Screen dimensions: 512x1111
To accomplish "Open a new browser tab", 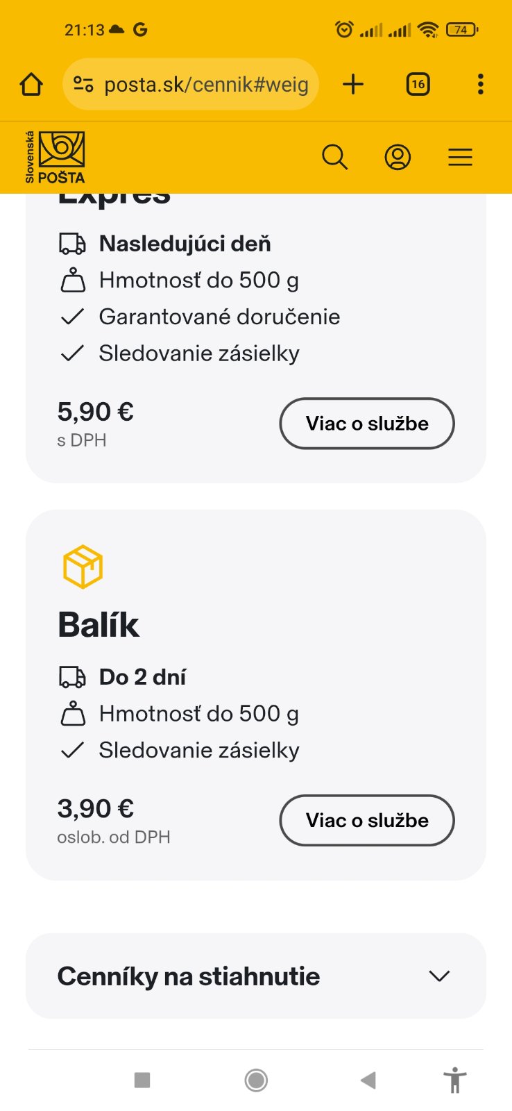I will 353,85.
